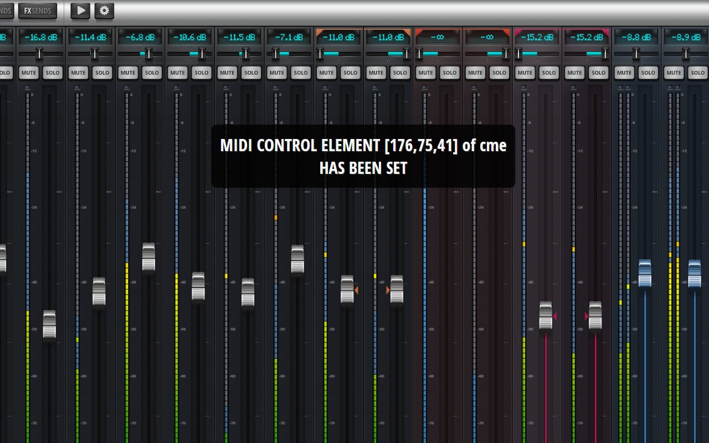This screenshot has width=709, height=443.
Task: Solo the -10.6 dB channel
Action: (202, 73)
